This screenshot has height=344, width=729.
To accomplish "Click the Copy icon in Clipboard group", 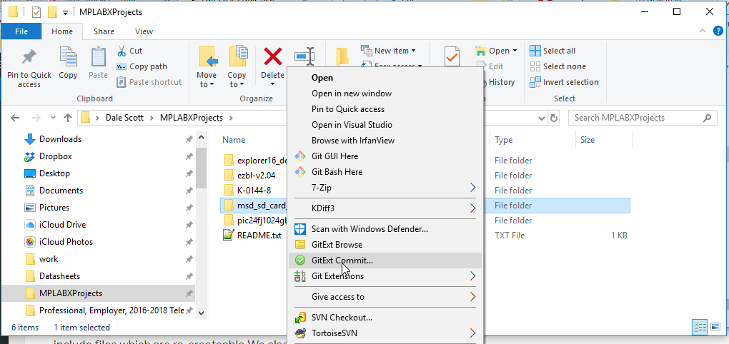I will pyautogui.click(x=68, y=58).
